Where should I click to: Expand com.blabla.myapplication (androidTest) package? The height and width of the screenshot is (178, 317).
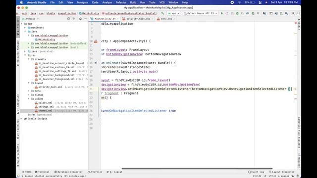pyautogui.click(x=29, y=44)
